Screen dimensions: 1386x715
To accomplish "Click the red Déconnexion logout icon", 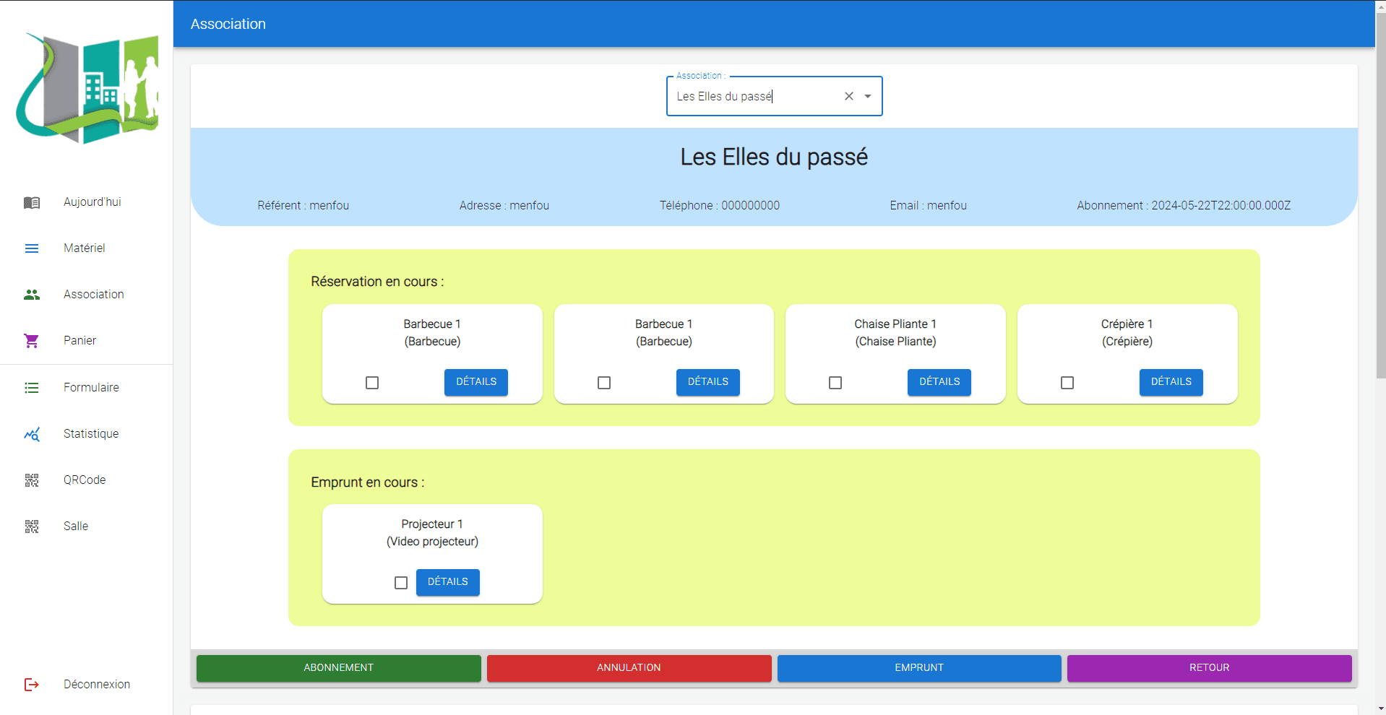I will 32,685.
